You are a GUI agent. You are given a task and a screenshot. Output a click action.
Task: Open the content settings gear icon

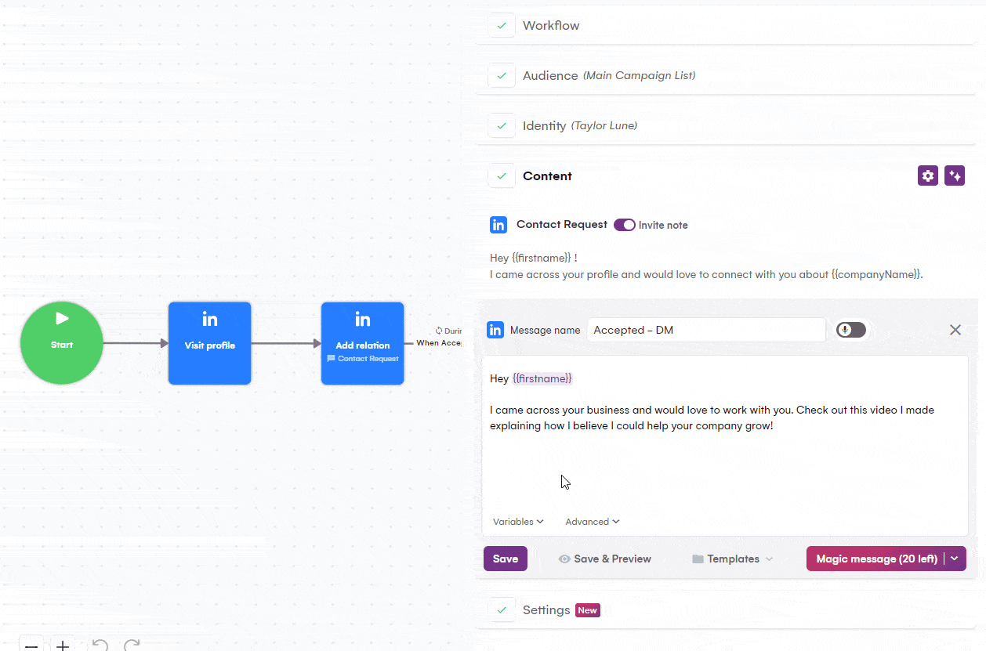928,175
